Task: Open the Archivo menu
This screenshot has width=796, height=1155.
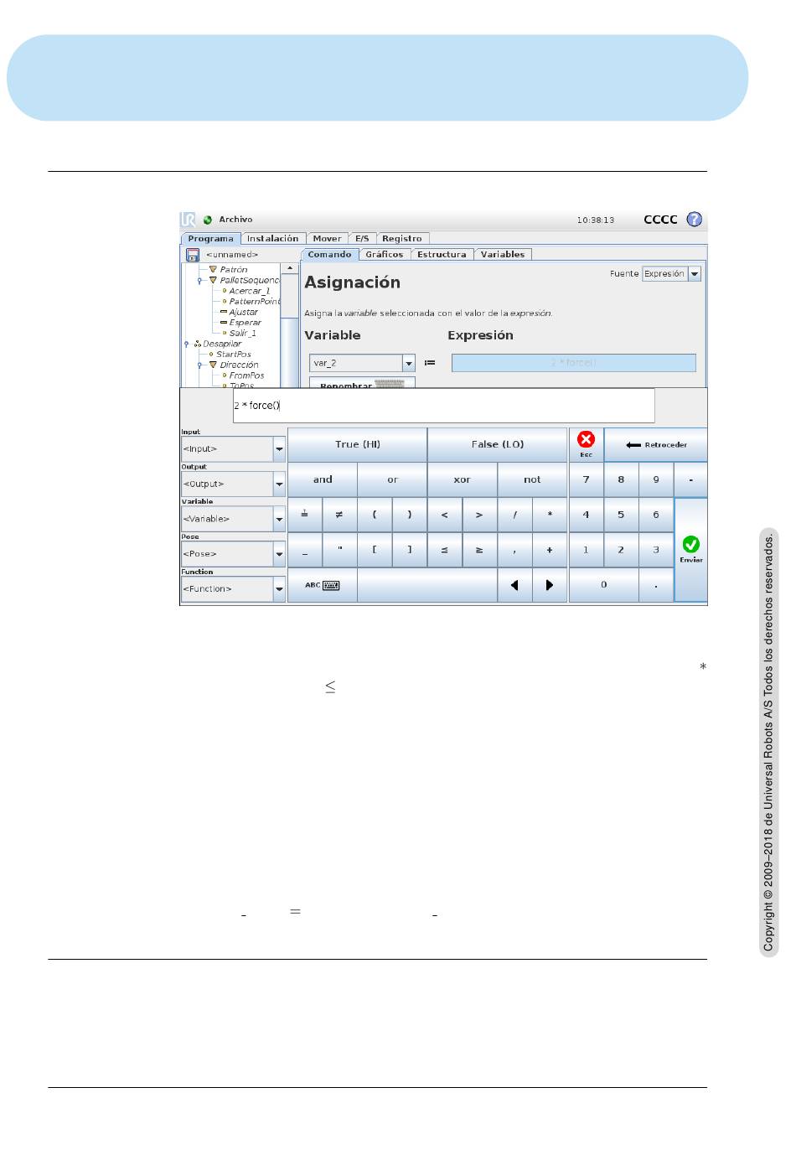Action: click(x=235, y=220)
